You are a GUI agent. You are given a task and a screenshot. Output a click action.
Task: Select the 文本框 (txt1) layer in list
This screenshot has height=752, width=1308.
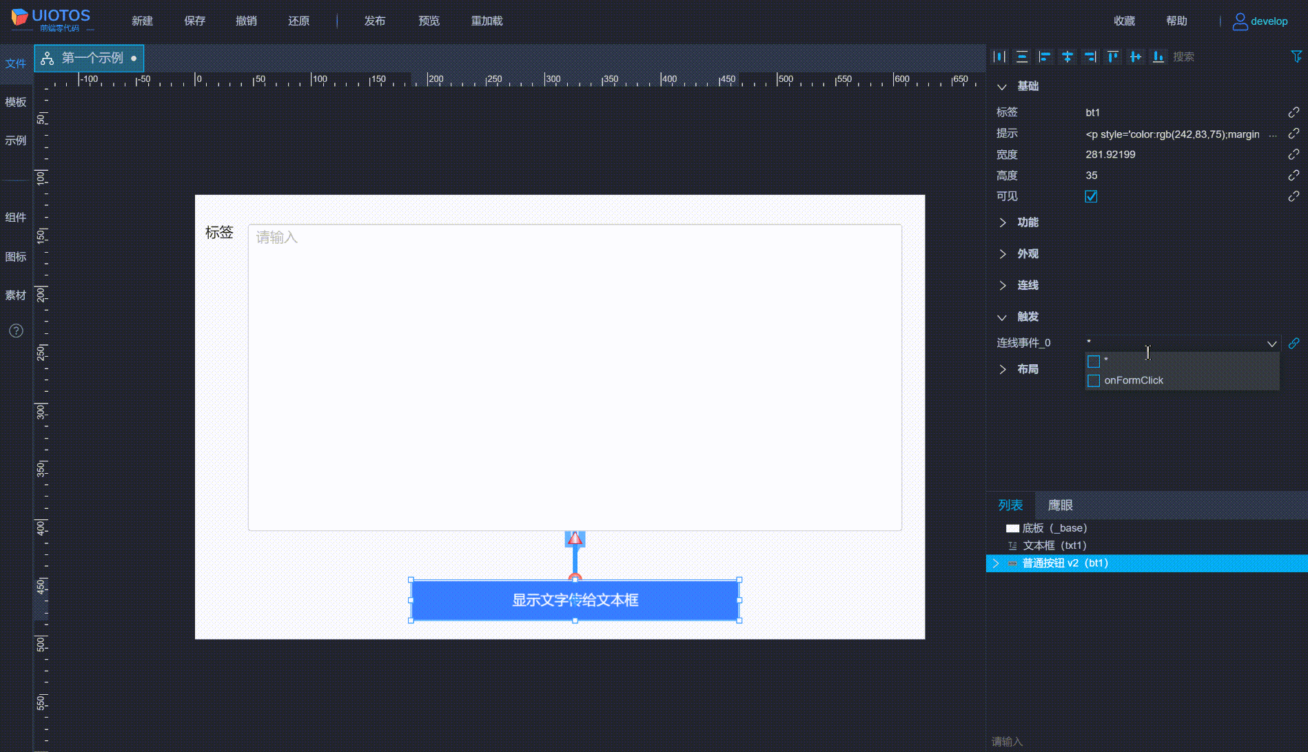point(1054,545)
